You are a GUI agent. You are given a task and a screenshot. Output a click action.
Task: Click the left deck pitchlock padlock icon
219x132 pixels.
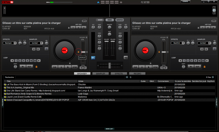pyautogui.click(x=78, y=52)
